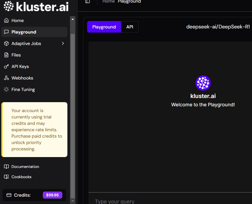Click the trial credits notice text
252x204 pixels.
[x=37, y=130]
